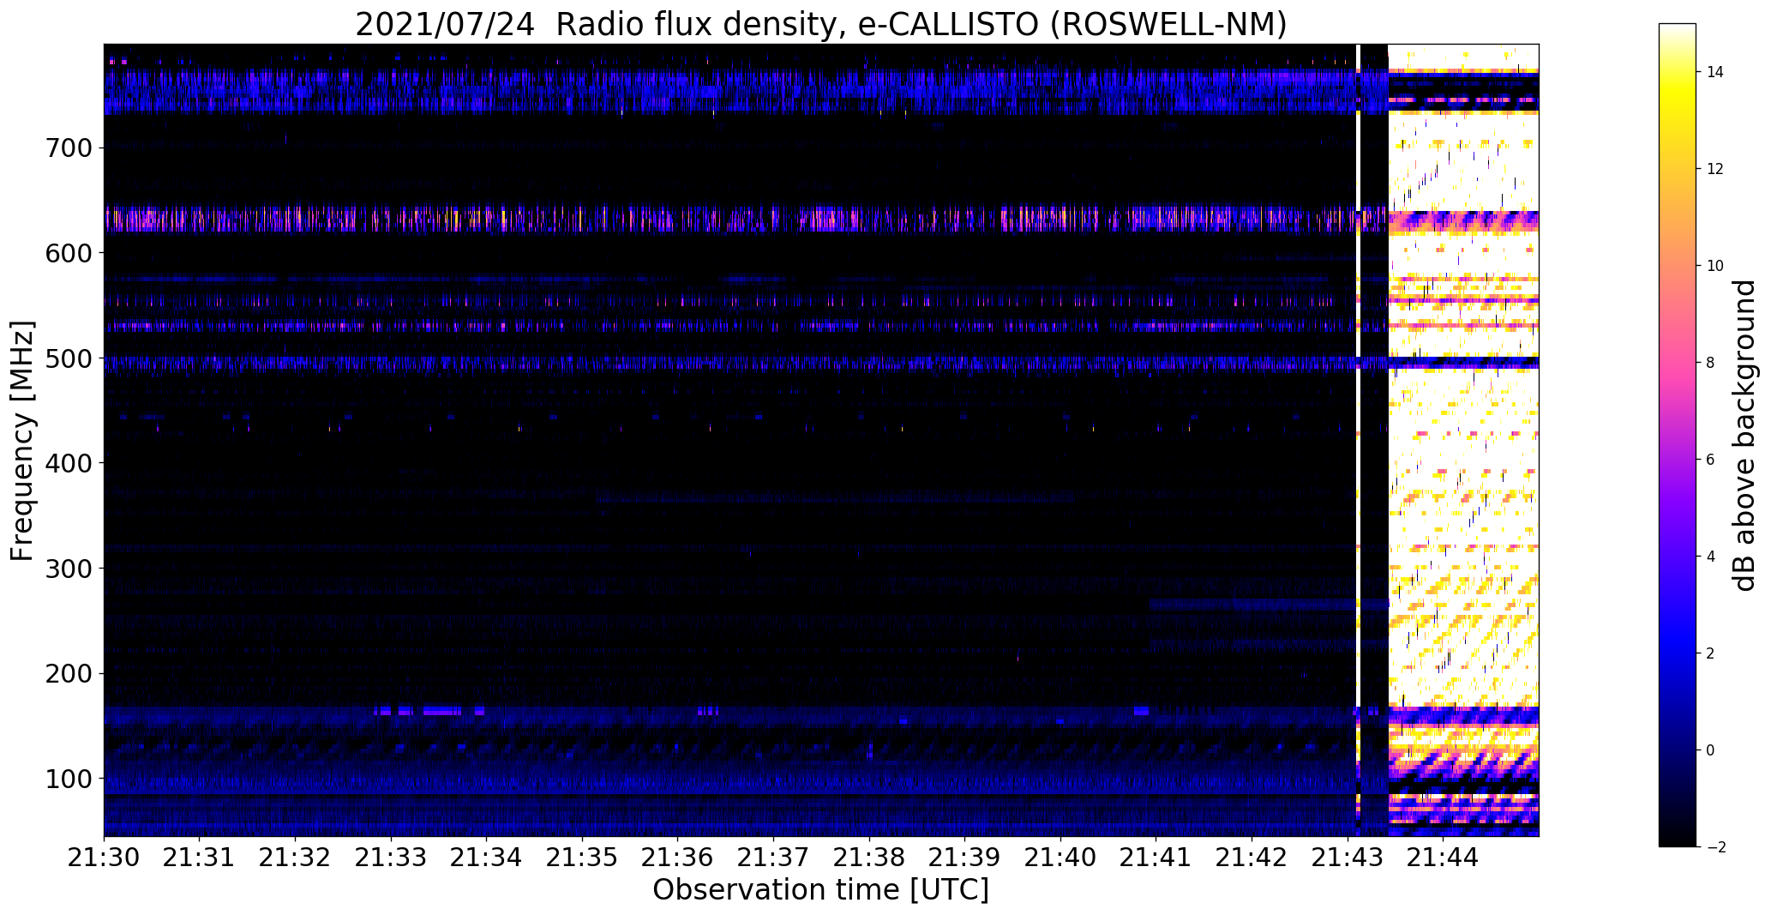Click the colorbar tick label 8
Viewport: 1771px width, 915px height.
pos(1710,363)
